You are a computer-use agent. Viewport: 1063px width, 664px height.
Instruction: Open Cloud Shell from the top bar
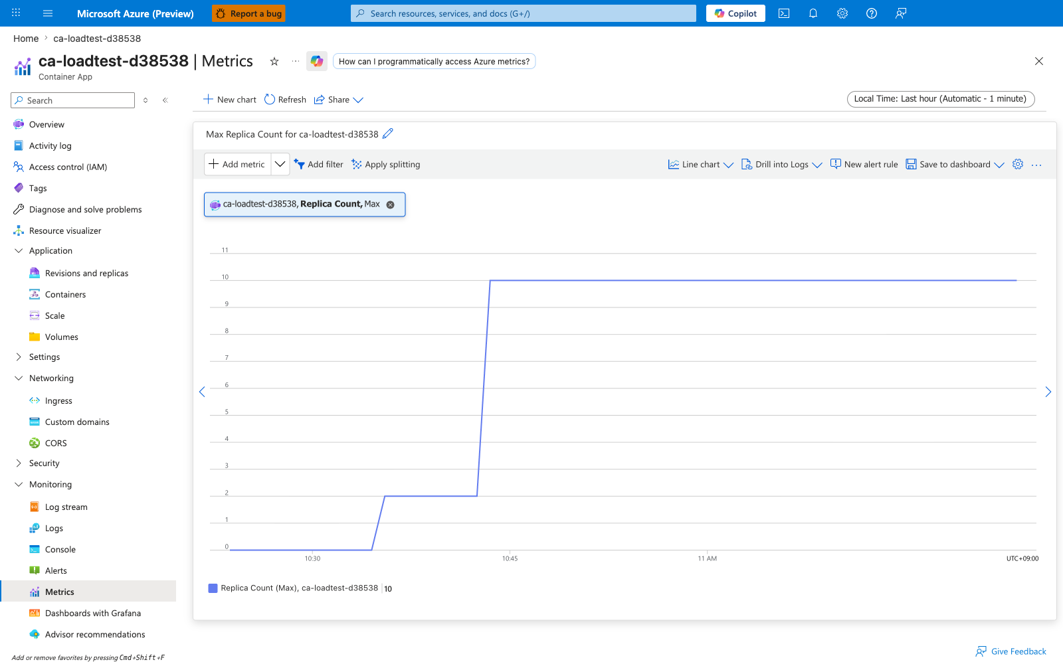point(784,13)
